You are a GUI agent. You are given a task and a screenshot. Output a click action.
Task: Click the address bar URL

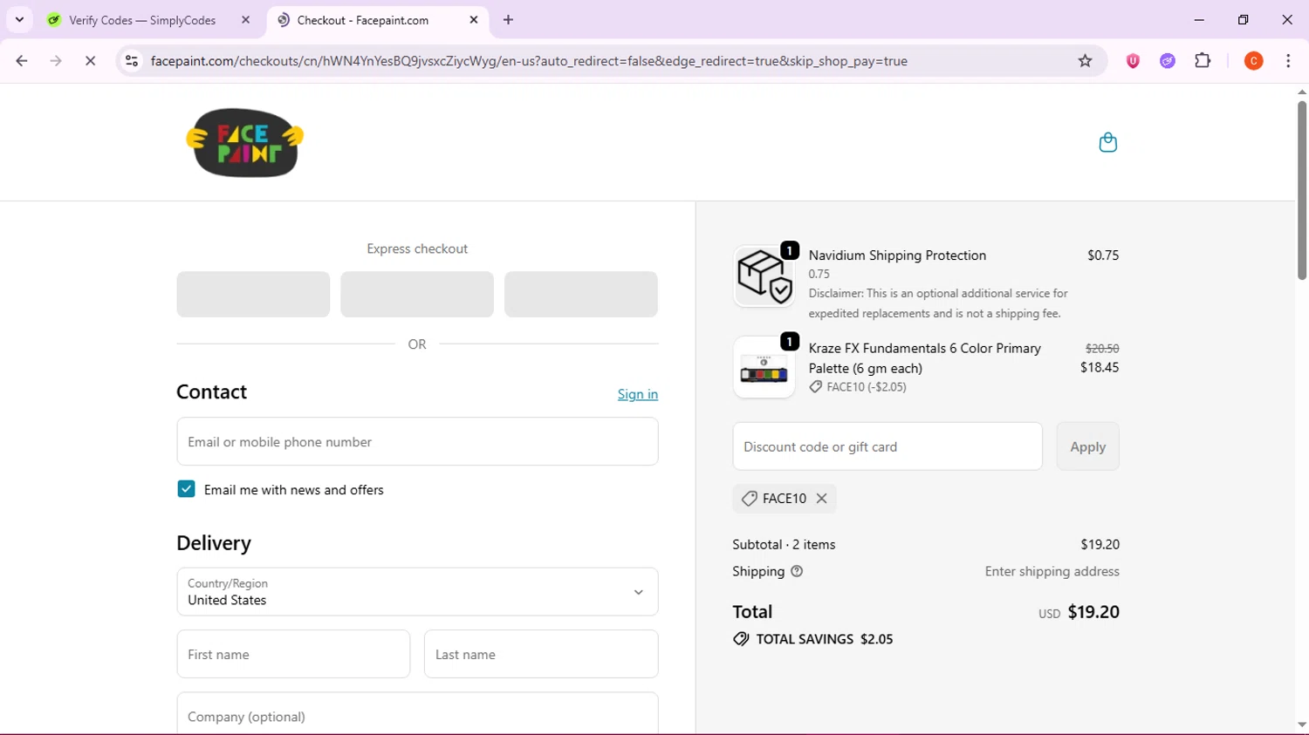coord(529,61)
